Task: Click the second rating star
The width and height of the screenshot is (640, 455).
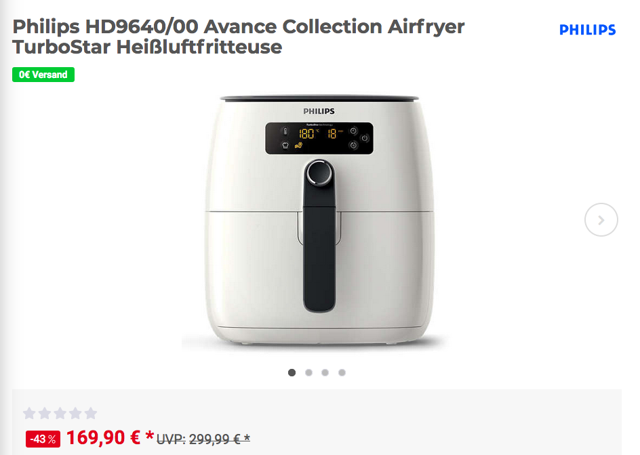Action: (45, 414)
